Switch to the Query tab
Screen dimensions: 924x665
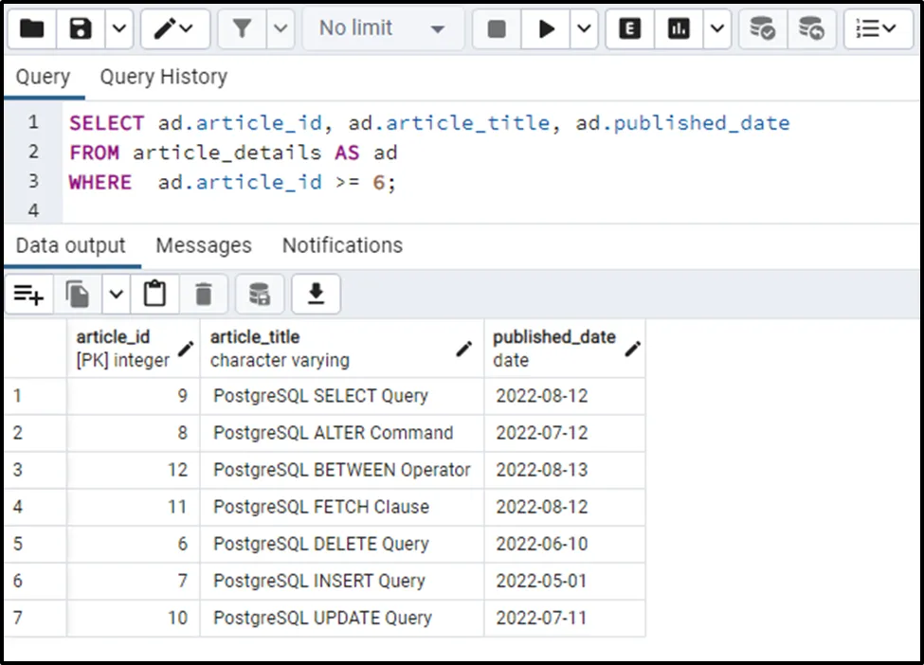coord(43,77)
